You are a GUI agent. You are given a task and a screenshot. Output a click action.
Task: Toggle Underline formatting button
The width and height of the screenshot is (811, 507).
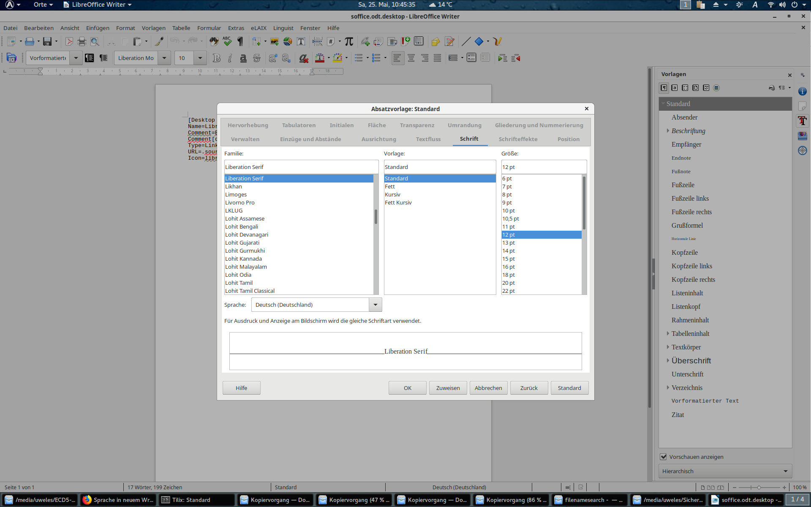(243, 58)
